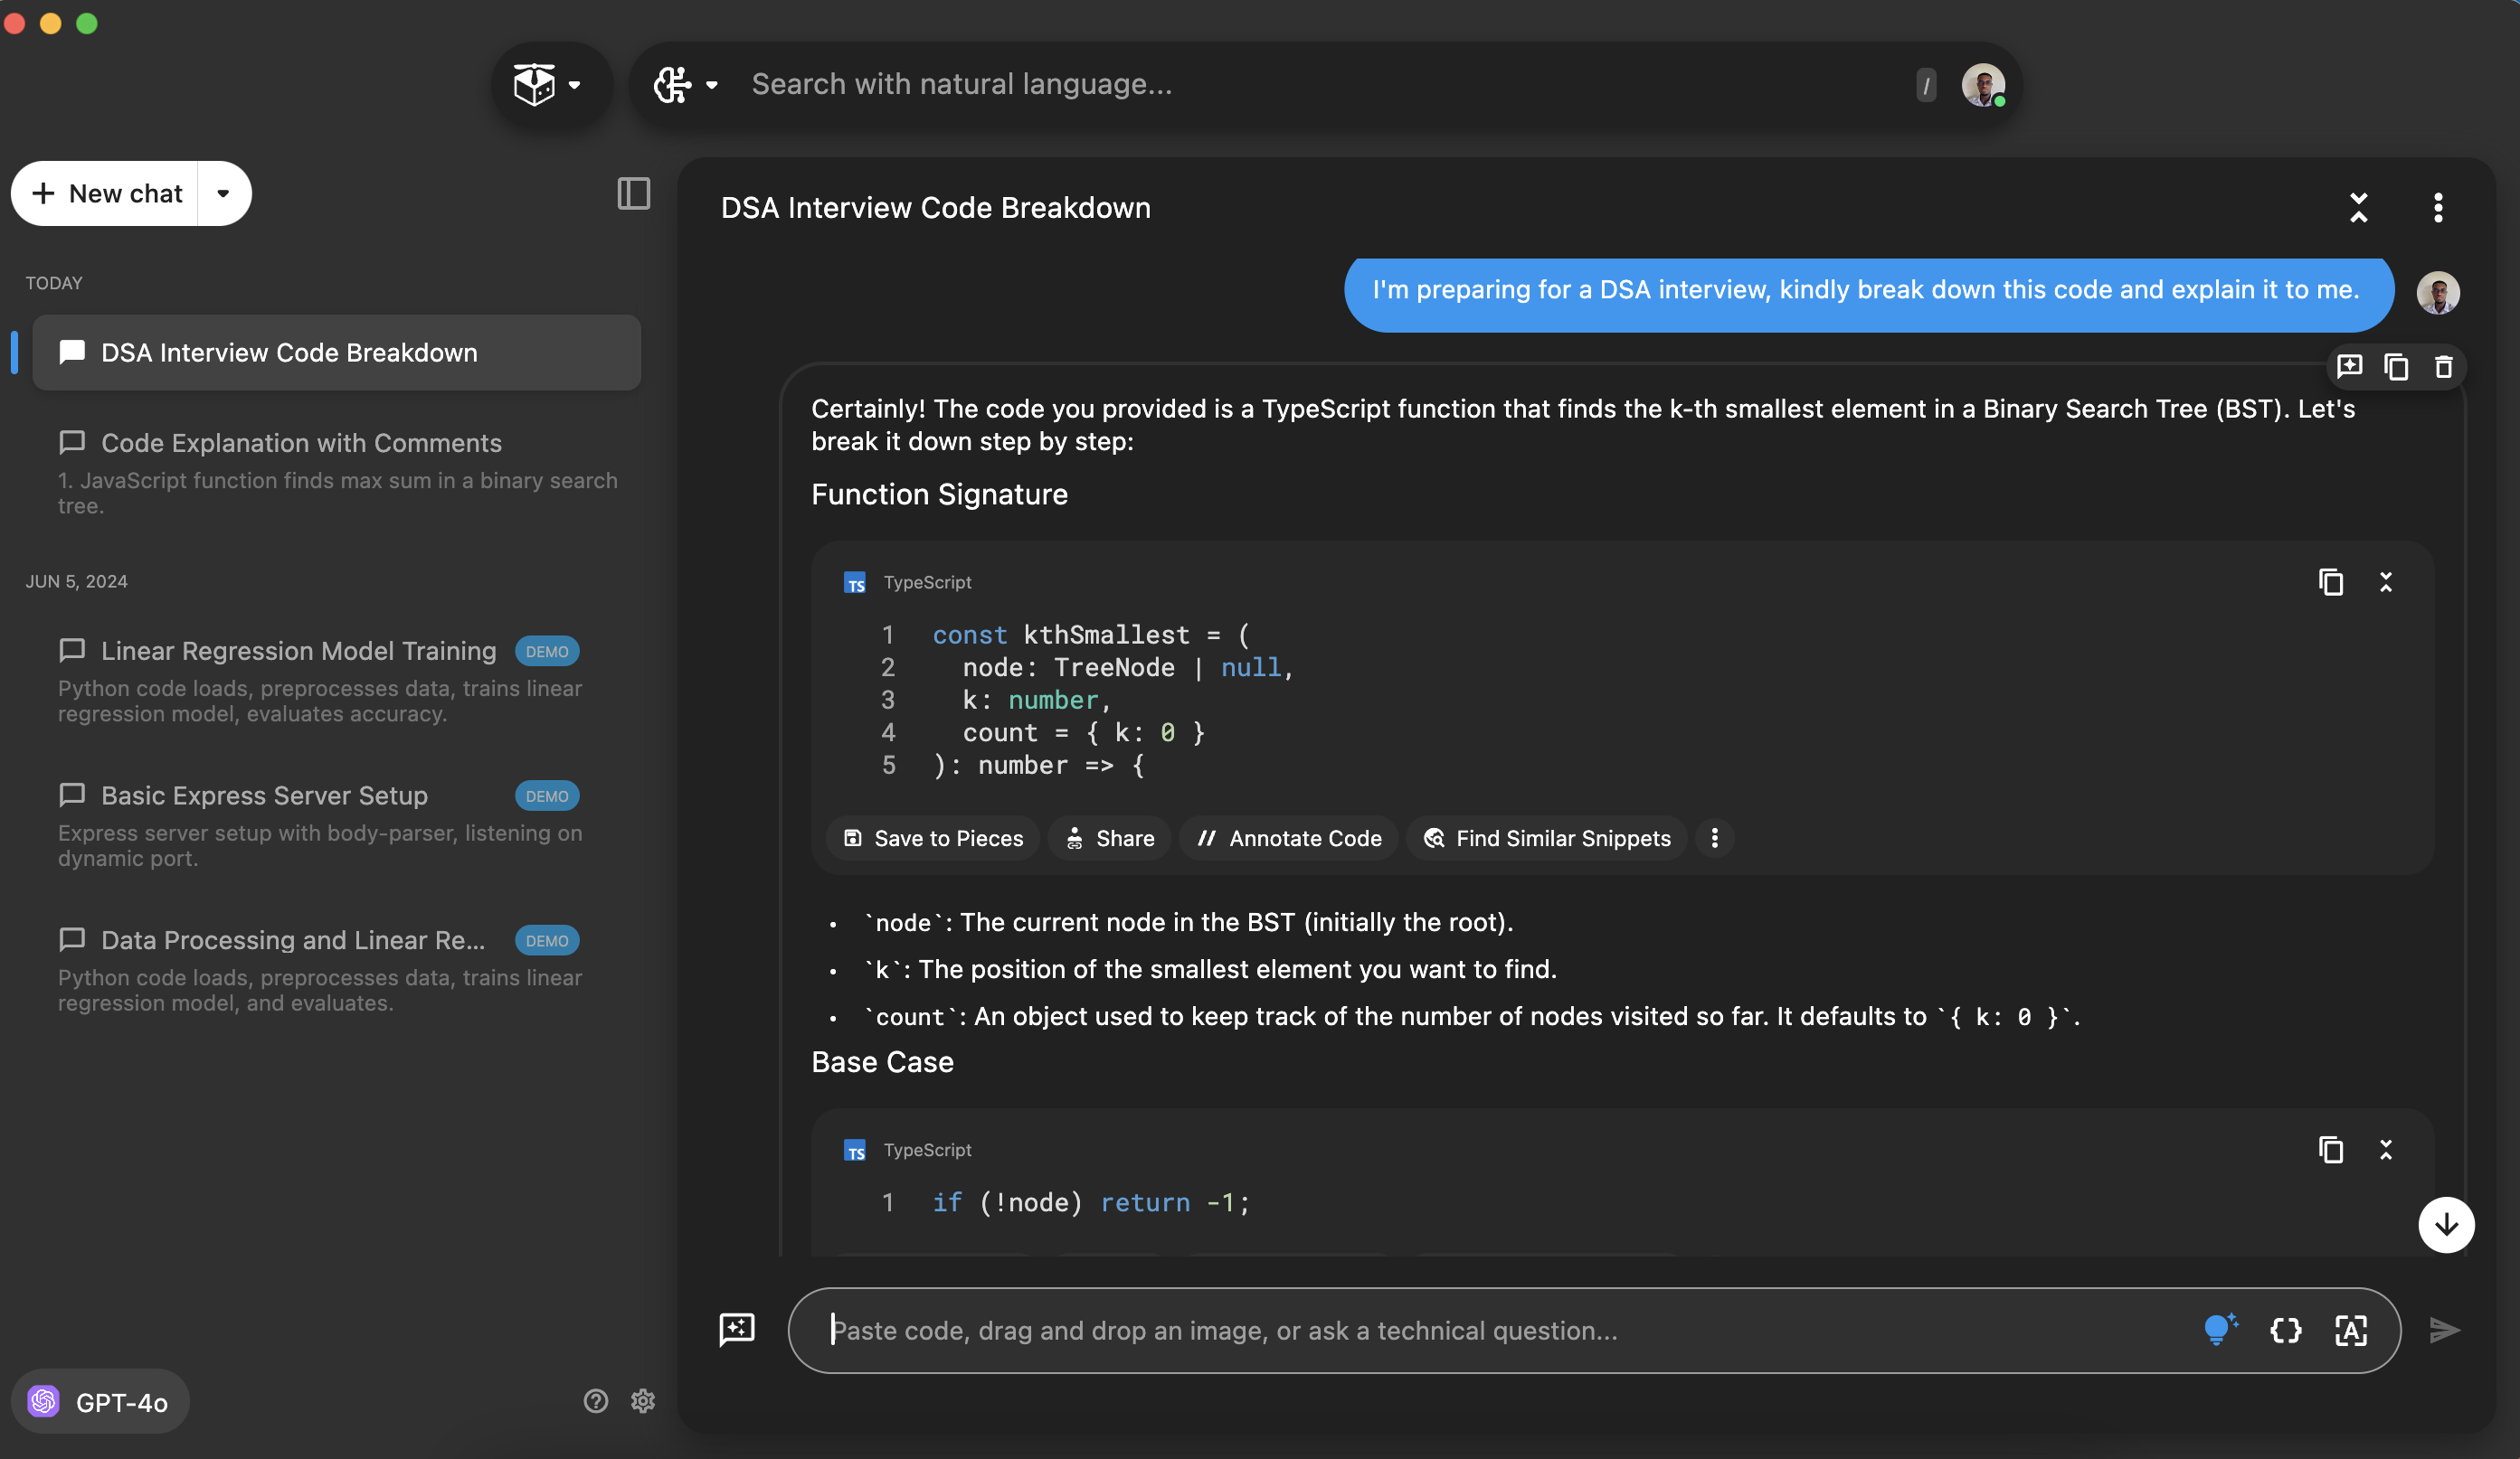
Task: Open the GPT-4o model selector
Action: click(x=100, y=1401)
